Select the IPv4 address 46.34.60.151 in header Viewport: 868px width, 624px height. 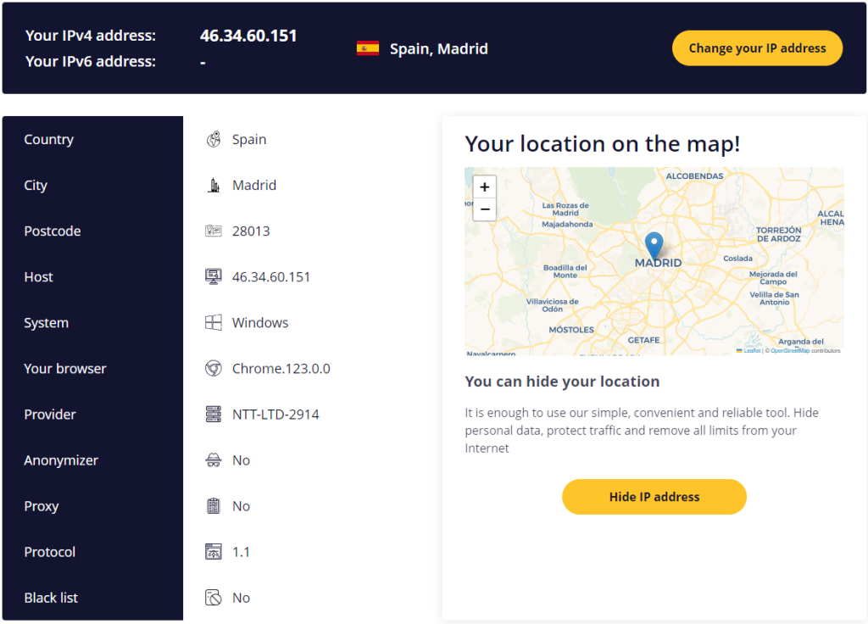[x=248, y=36]
